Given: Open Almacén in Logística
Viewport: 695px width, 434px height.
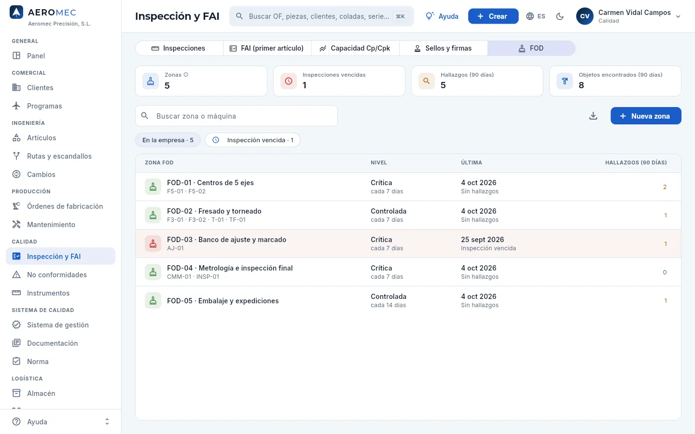Looking at the screenshot, I should (x=60, y=393).
